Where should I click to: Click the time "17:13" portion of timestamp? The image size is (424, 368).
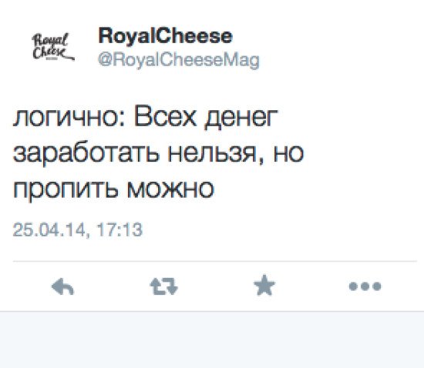[119, 229]
